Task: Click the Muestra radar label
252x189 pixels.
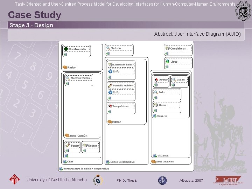Action: click(77, 49)
